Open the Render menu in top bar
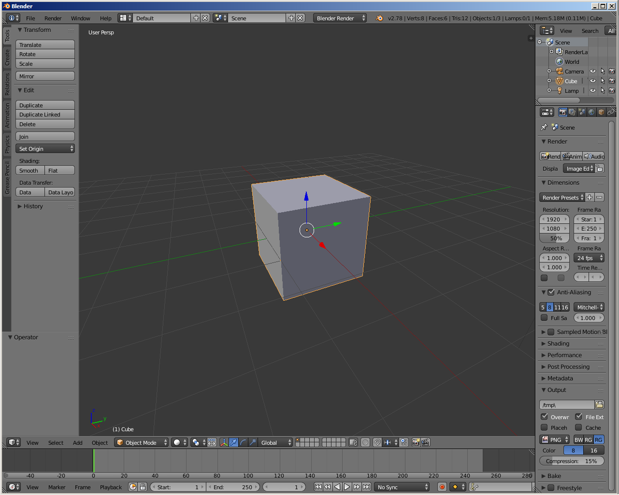This screenshot has height=495, width=619. point(53,18)
